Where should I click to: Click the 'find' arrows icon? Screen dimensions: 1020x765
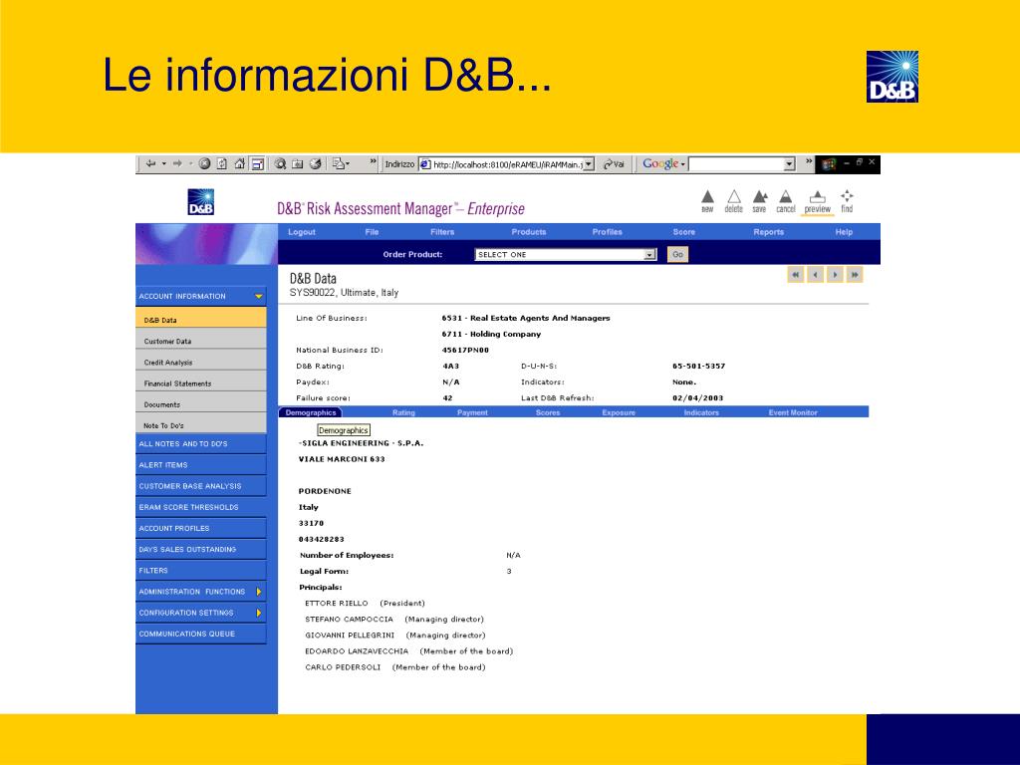point(847,196)
